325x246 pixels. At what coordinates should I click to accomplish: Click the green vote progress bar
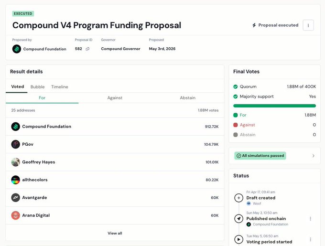point(275,106)
